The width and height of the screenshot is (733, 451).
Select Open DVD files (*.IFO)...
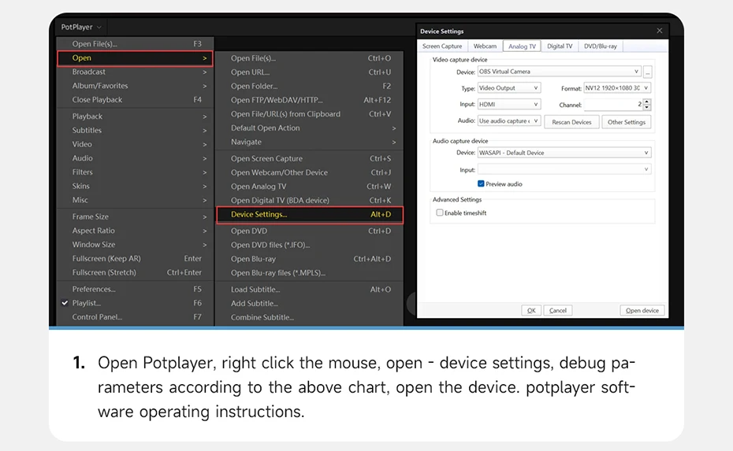(310, 245)
